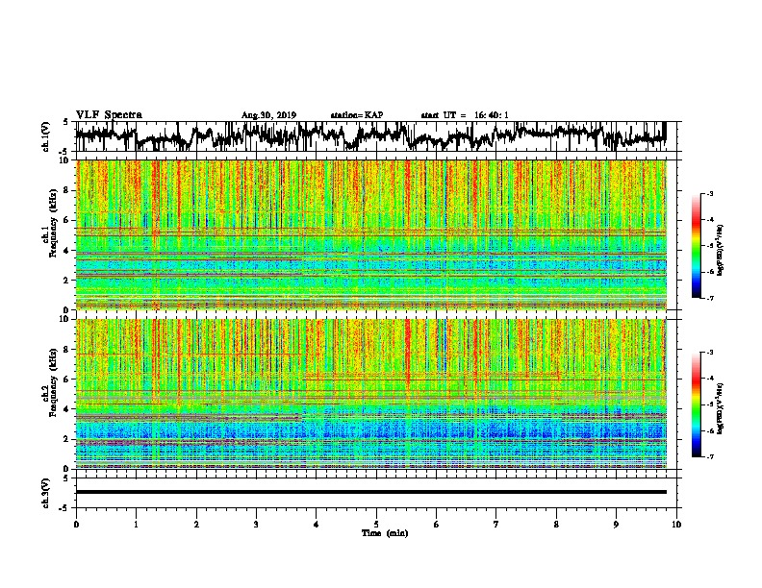Select the date text "Aug.30, 2019"

pyautogui.click(x=268, y=115)
